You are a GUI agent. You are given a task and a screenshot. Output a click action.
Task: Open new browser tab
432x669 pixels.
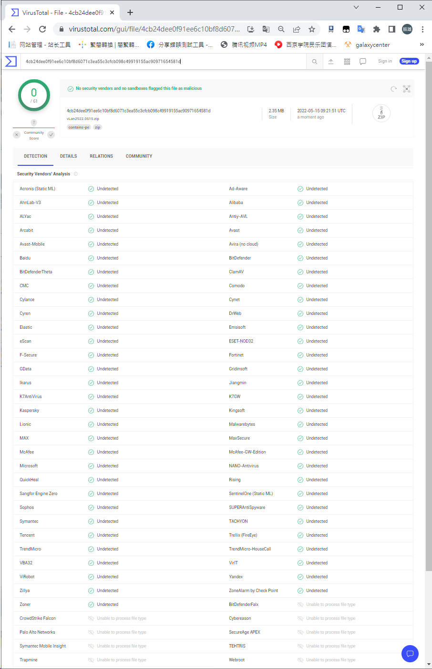coord(130,12)
